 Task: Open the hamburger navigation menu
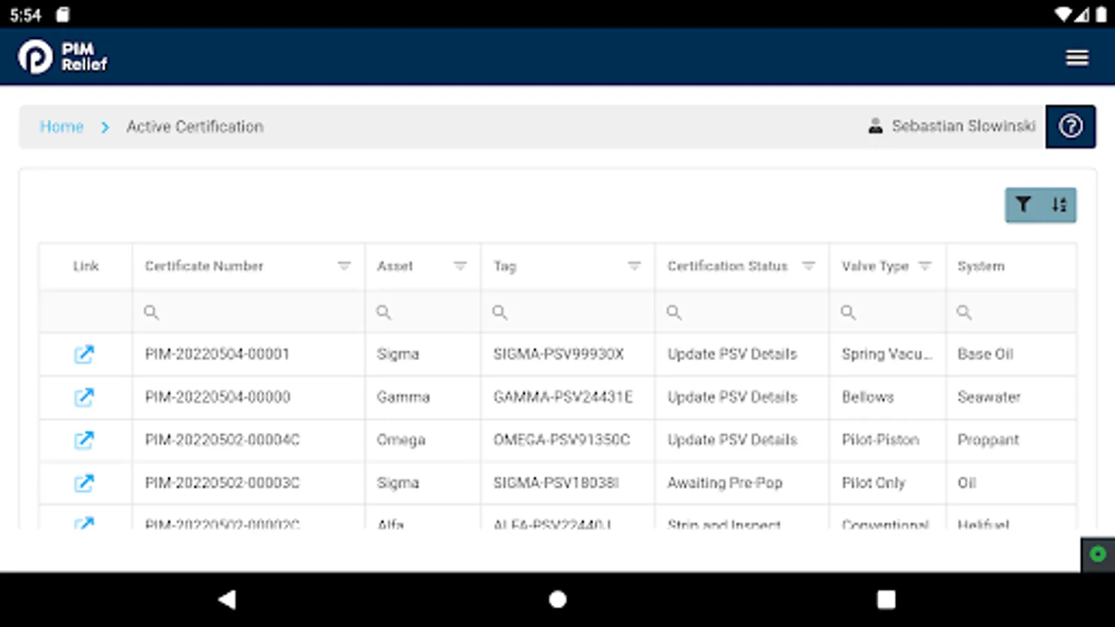pos(1077,57)
